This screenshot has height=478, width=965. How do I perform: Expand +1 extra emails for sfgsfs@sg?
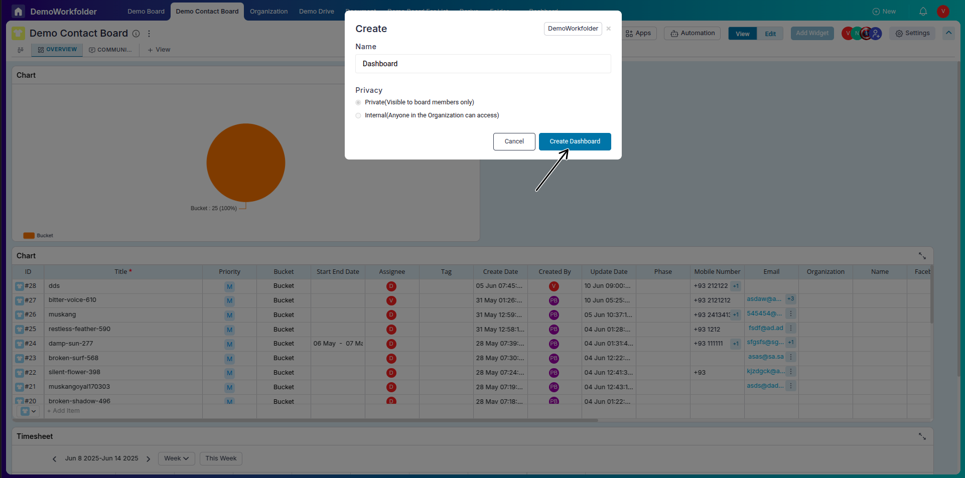[x=791, y=343]
